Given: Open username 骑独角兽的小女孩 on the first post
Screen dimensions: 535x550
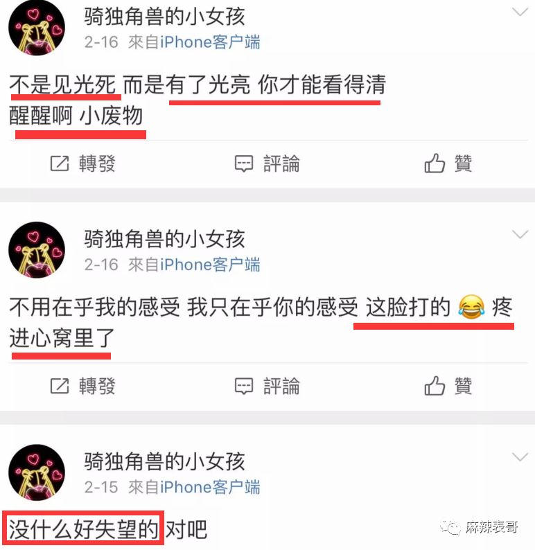Looking at the screenshot, I should point(164,16).
